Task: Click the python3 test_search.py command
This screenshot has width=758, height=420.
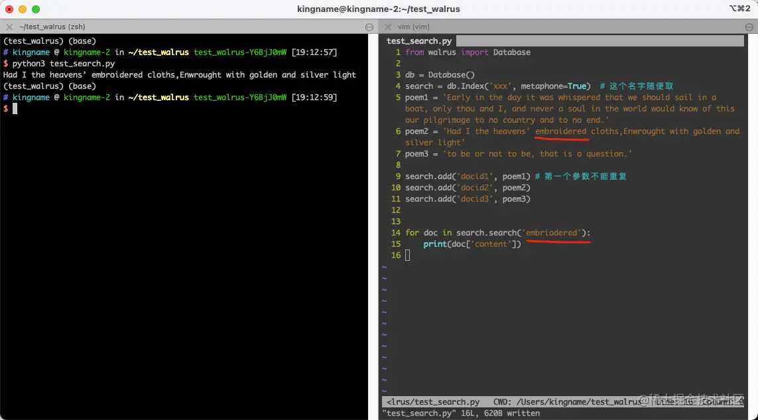Action: [x=63, y=64]
